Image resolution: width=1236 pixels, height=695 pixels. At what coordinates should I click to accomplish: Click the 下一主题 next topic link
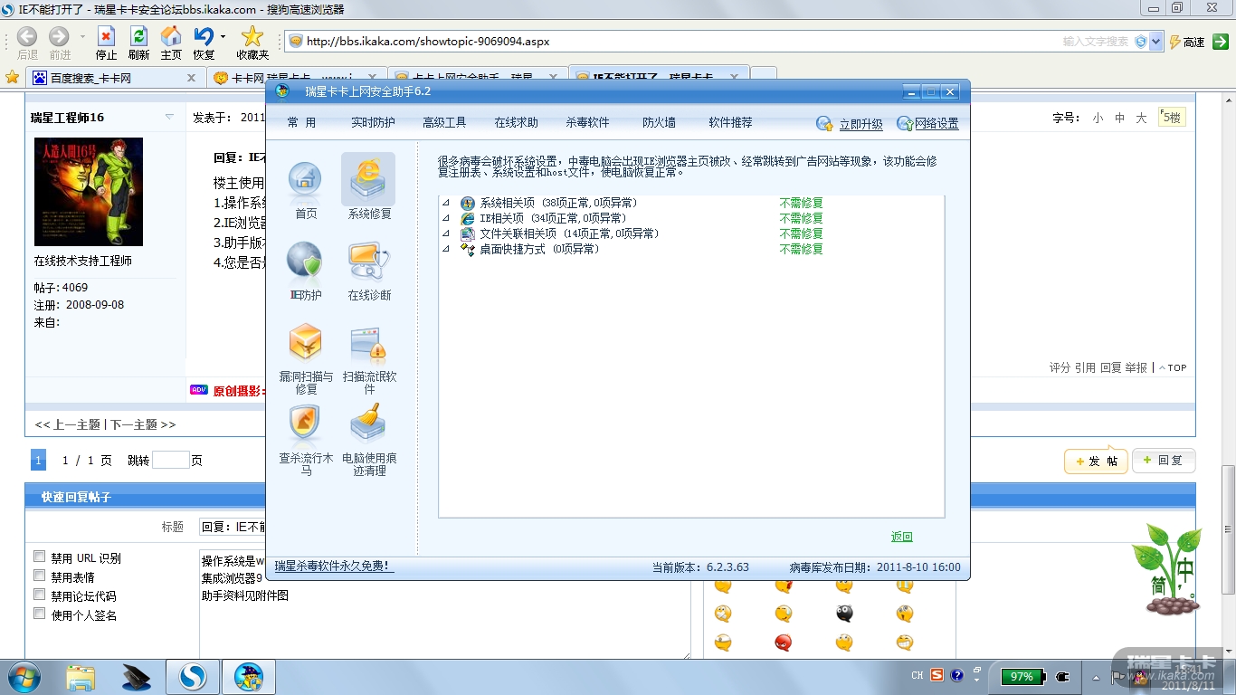[x=135, y=424]
